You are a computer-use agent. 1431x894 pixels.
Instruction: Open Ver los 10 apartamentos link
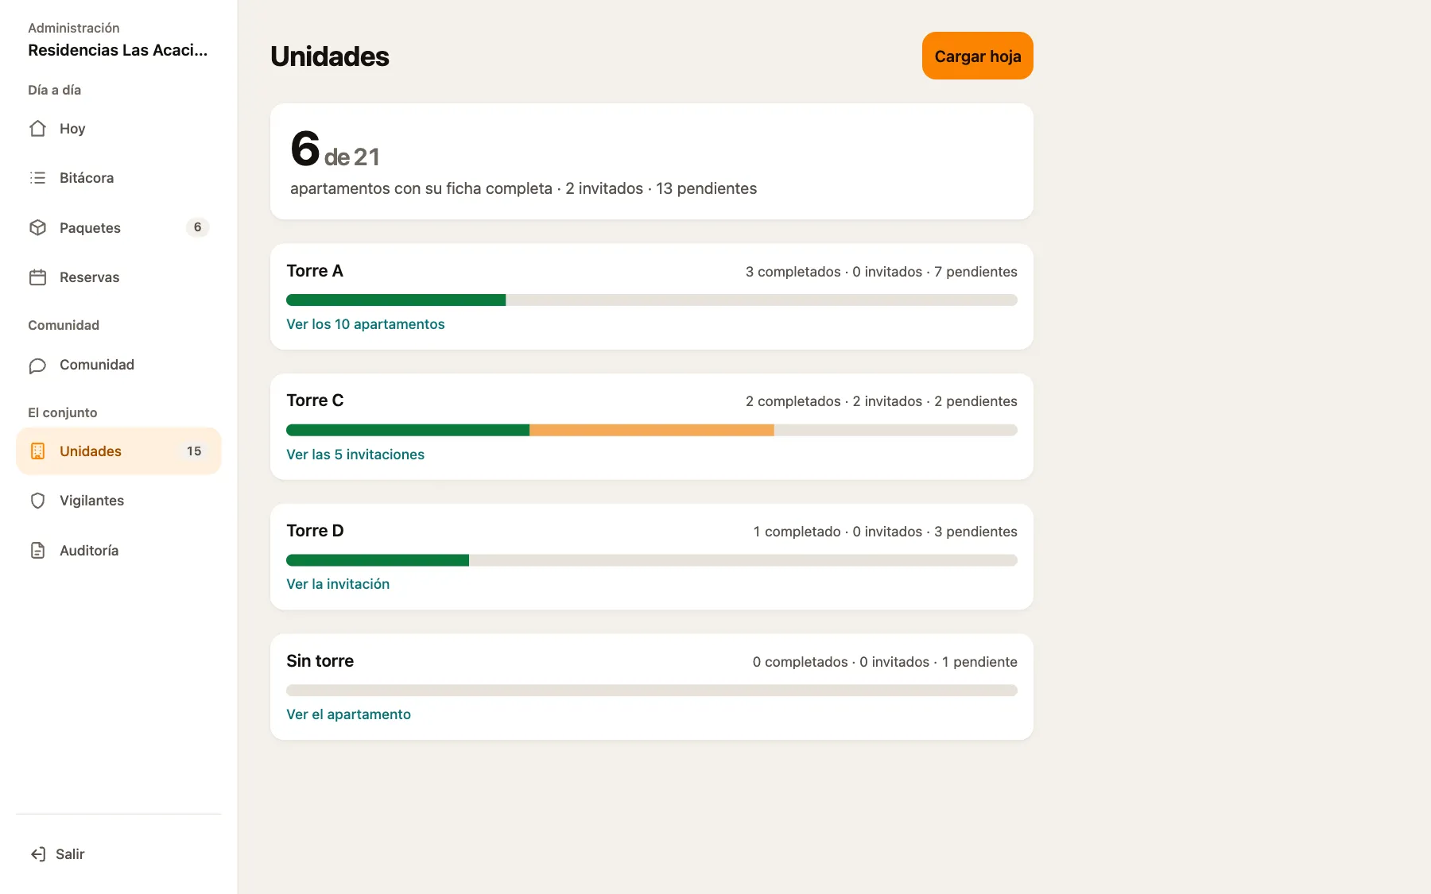coord(365,324)
